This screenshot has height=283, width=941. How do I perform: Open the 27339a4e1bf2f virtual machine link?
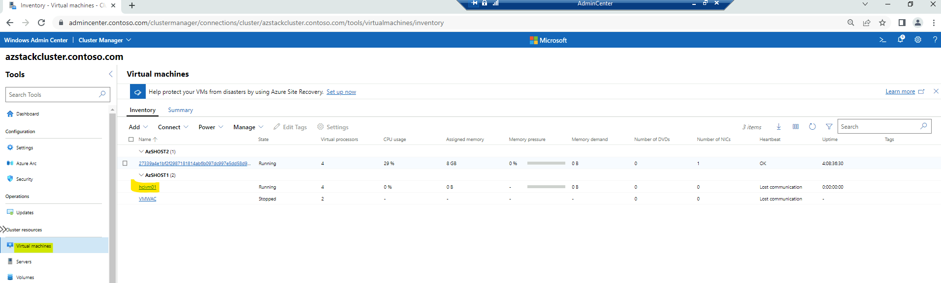click(x=195, y=164)
